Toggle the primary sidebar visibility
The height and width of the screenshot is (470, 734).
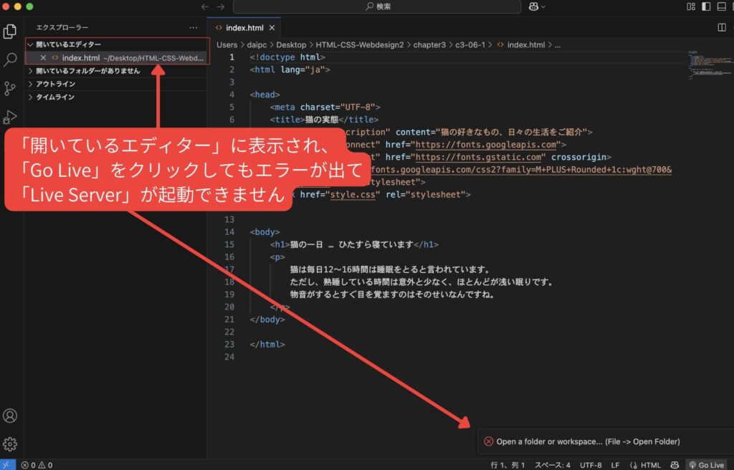pyautogui.click(x=706, y=6)
